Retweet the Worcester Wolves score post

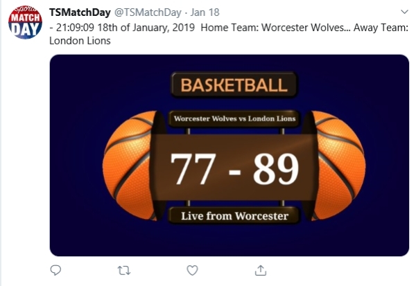pyautogui.click(x=124, y=271)
